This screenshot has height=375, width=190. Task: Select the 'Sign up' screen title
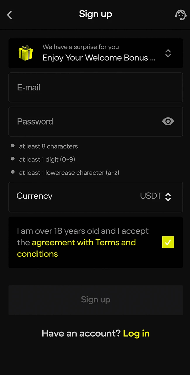(96, 14)
